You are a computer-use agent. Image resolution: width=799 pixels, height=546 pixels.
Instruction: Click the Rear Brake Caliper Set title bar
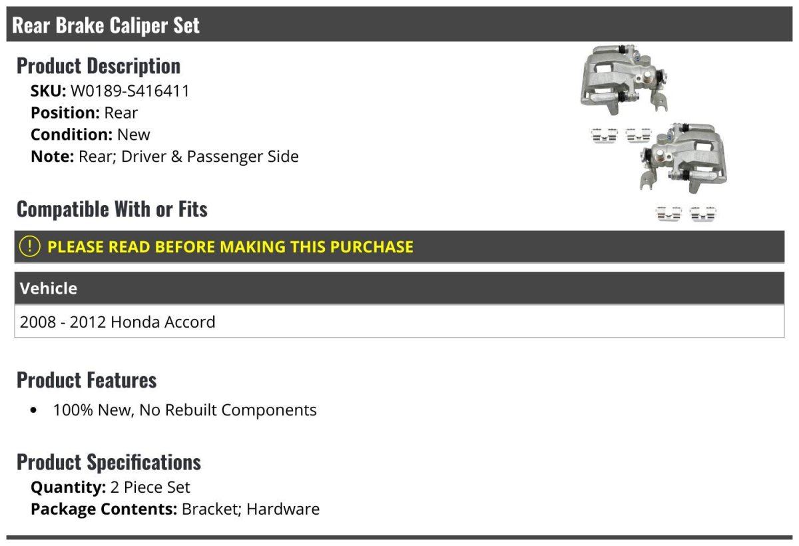pyautogui.click(x=107, y=25)
